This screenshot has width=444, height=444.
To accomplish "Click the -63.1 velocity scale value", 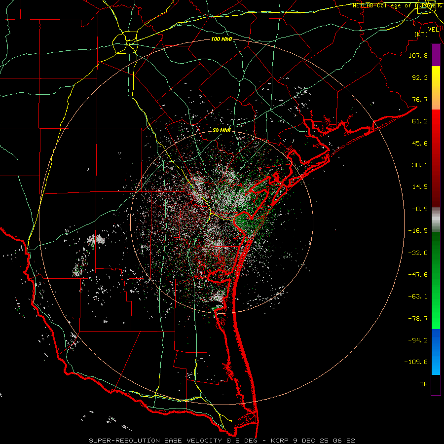I will 418,296.
